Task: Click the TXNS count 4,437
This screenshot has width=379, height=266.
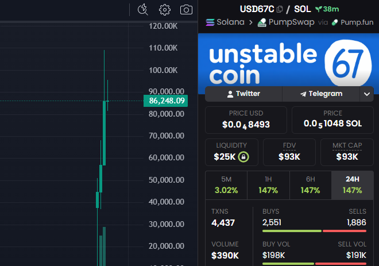Action: (223, 223)
